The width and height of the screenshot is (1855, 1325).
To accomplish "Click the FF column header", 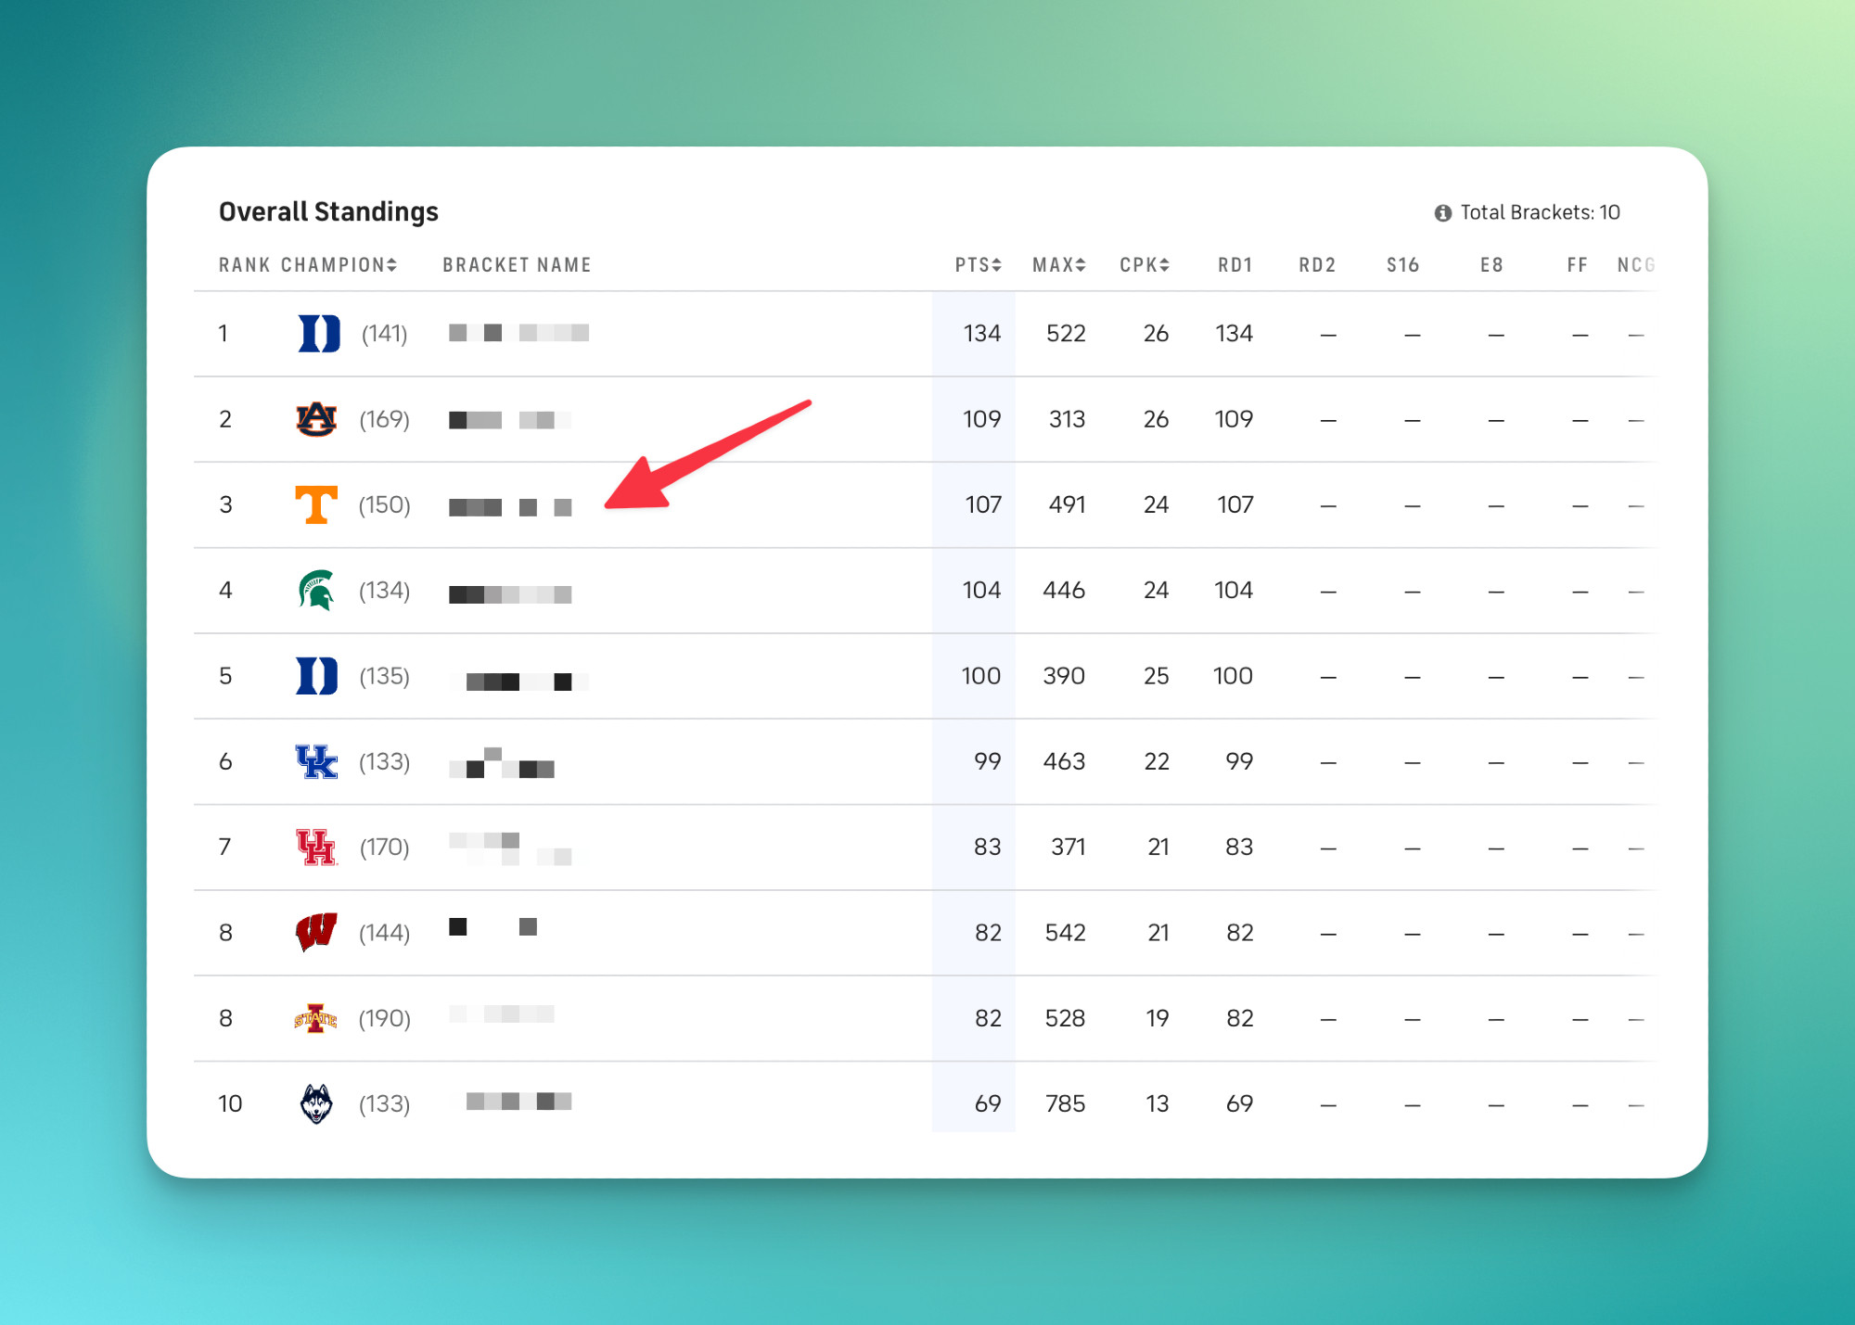I will 1577,265.
